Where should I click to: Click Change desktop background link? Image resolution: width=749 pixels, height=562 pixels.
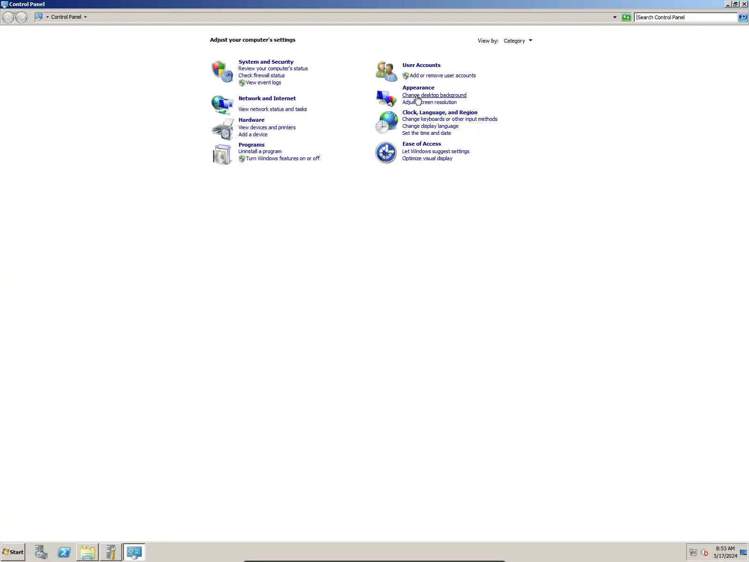(434, 95)
